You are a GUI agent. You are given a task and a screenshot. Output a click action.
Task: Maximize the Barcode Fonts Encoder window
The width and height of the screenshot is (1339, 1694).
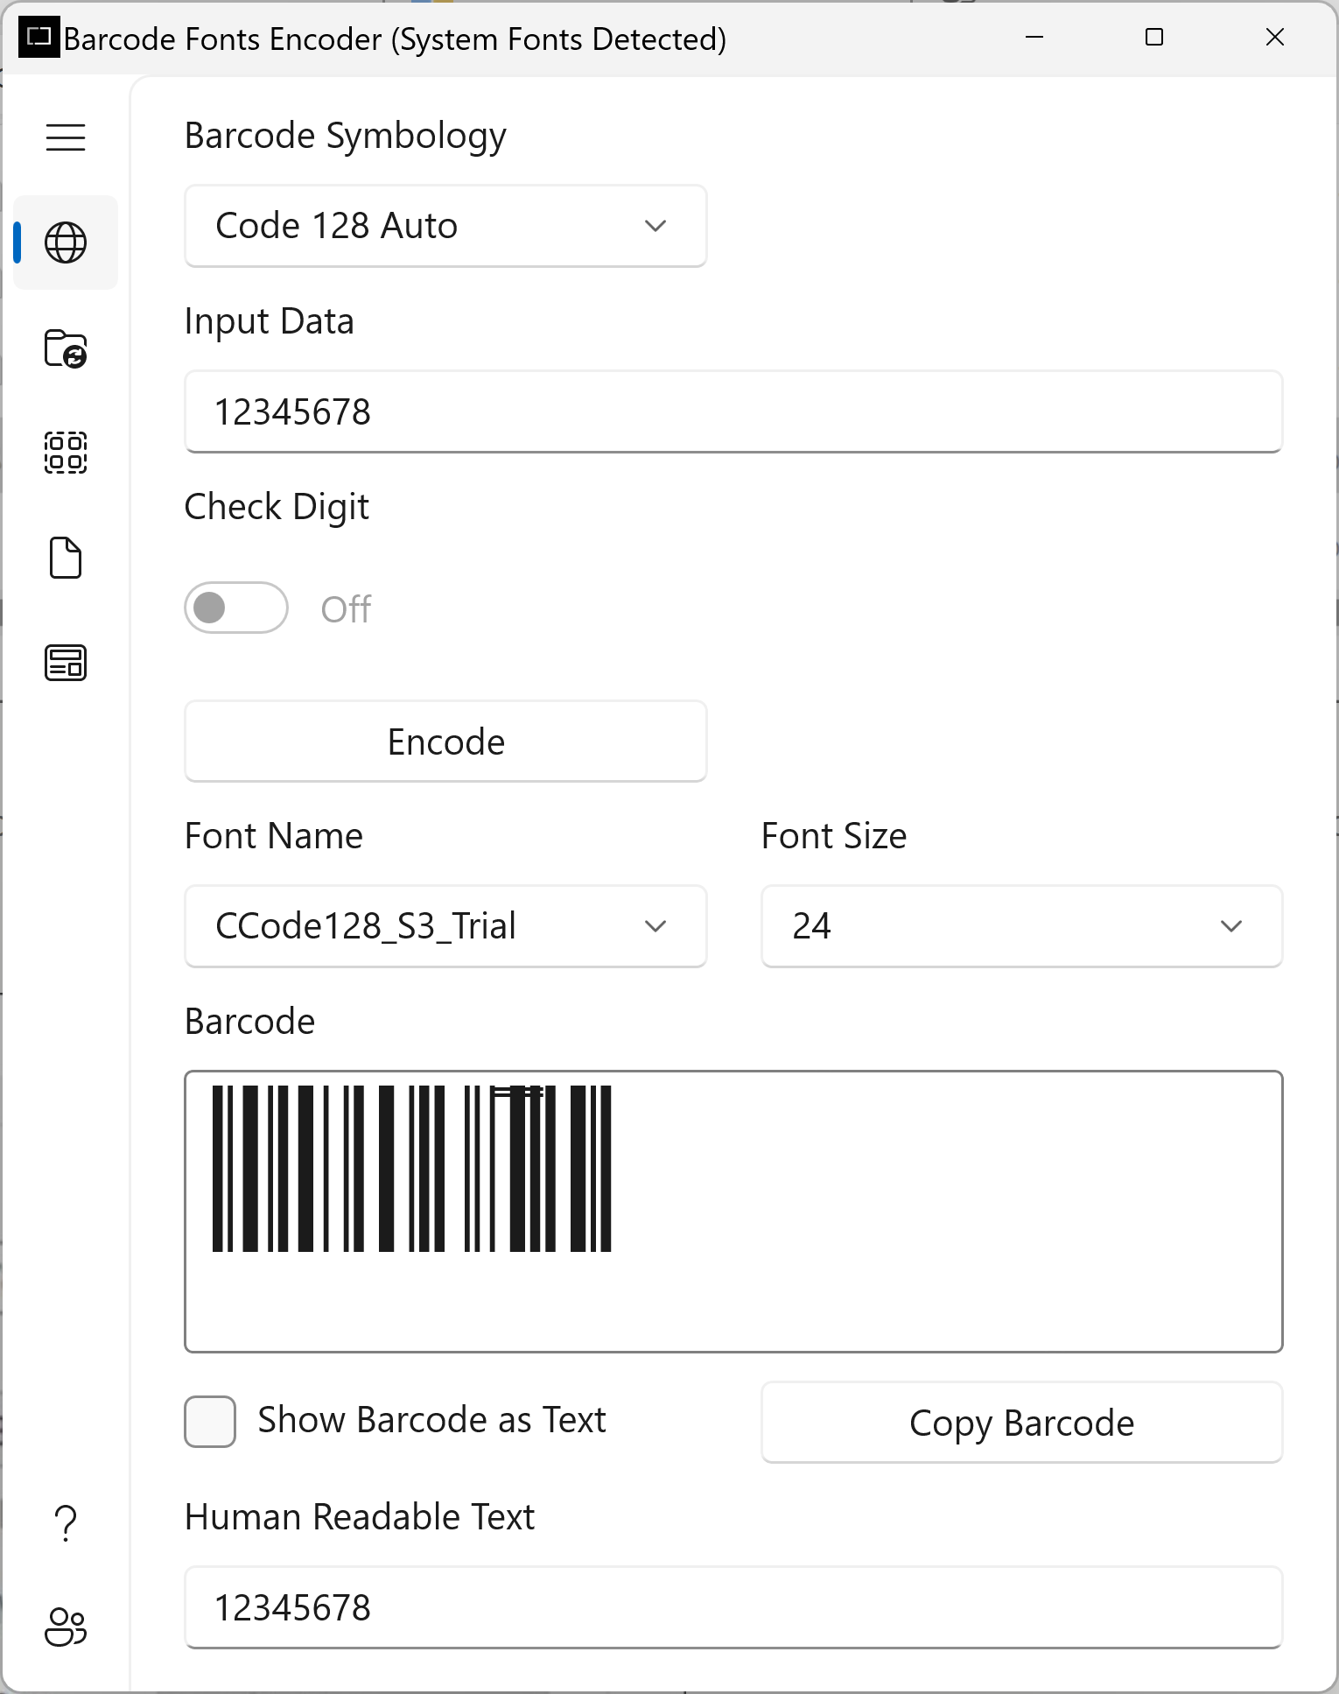pyautogui.click(x=1154, y=37)
